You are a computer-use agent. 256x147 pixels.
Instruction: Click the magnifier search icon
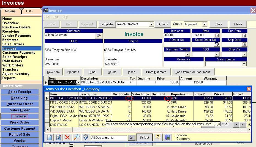[77, 137]
